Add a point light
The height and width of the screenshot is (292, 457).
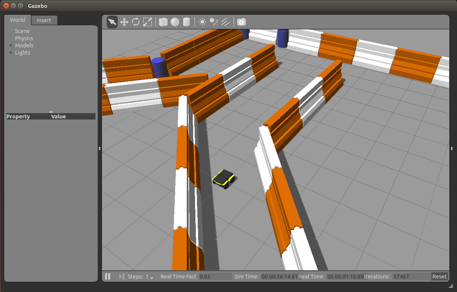coord(202,22)
